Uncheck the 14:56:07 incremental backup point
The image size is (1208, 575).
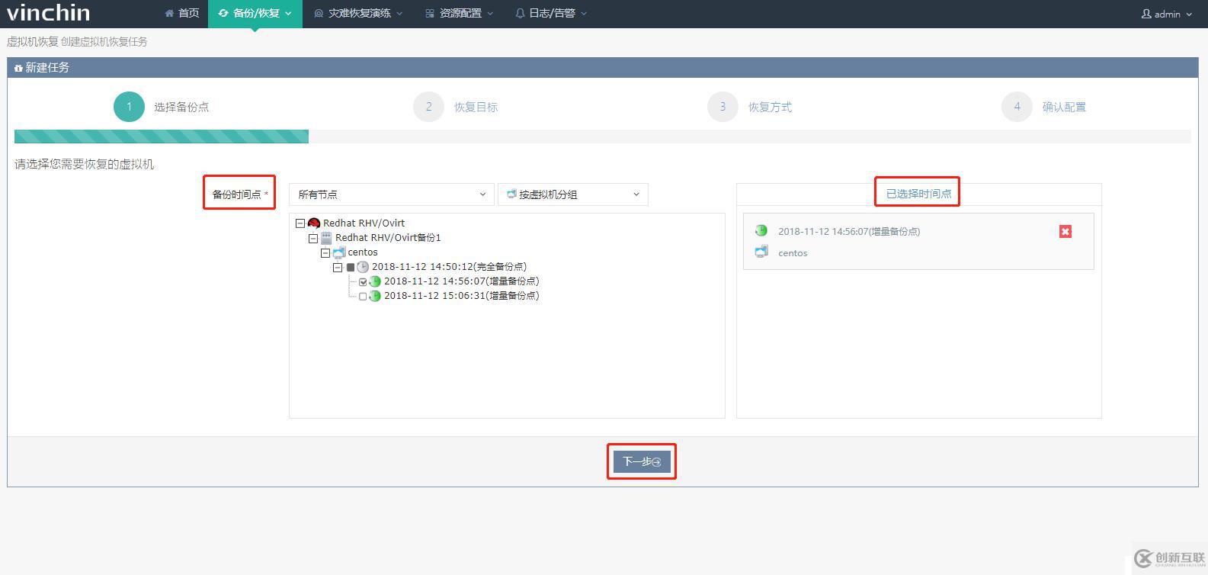coord(363,282)
